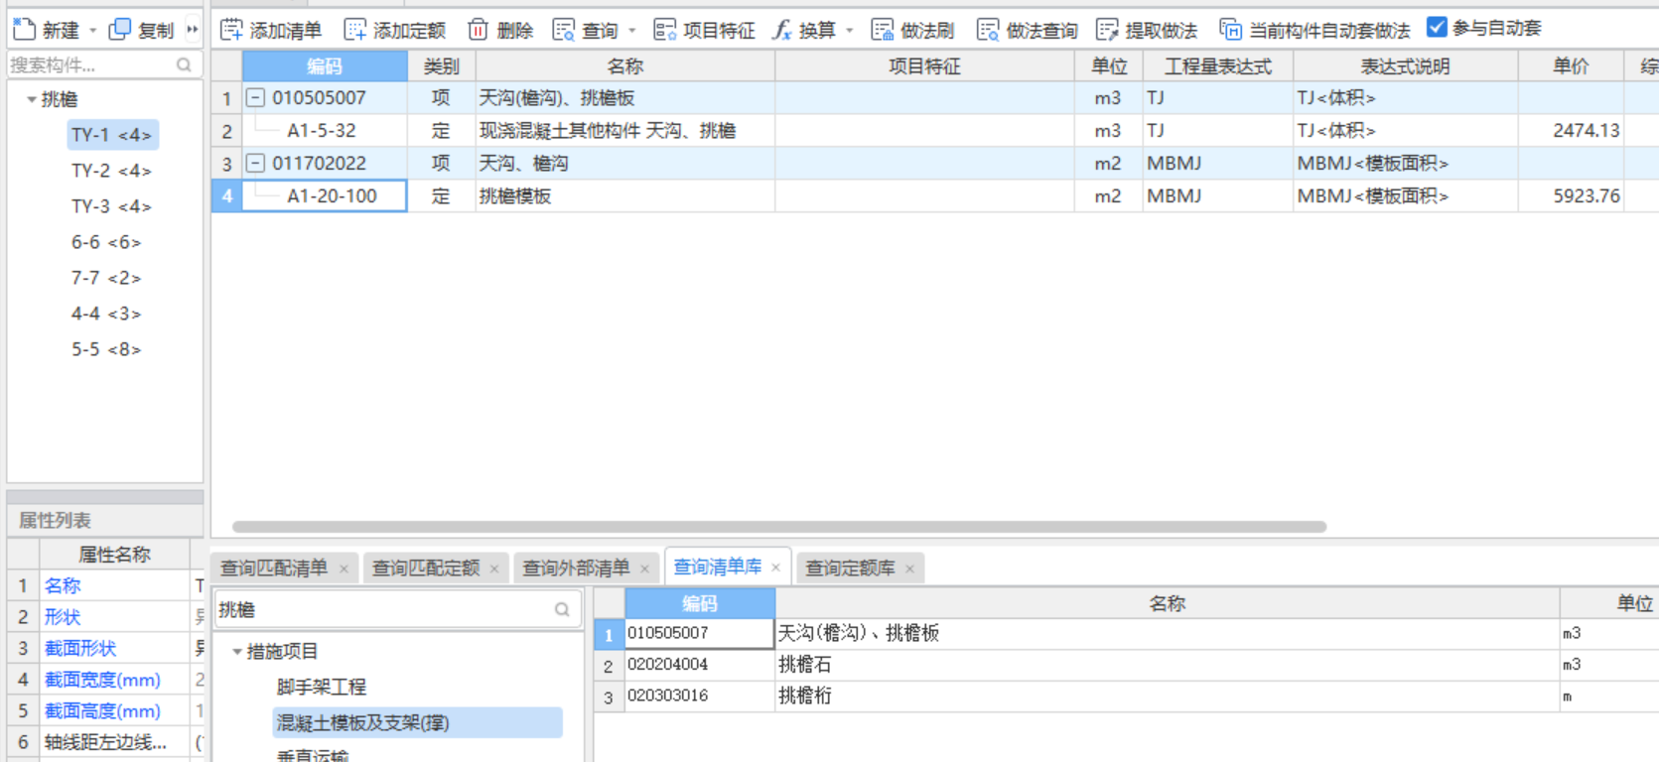
Task: Close the 查询匹配定额 tab
Action: click(x=494, y=569)
